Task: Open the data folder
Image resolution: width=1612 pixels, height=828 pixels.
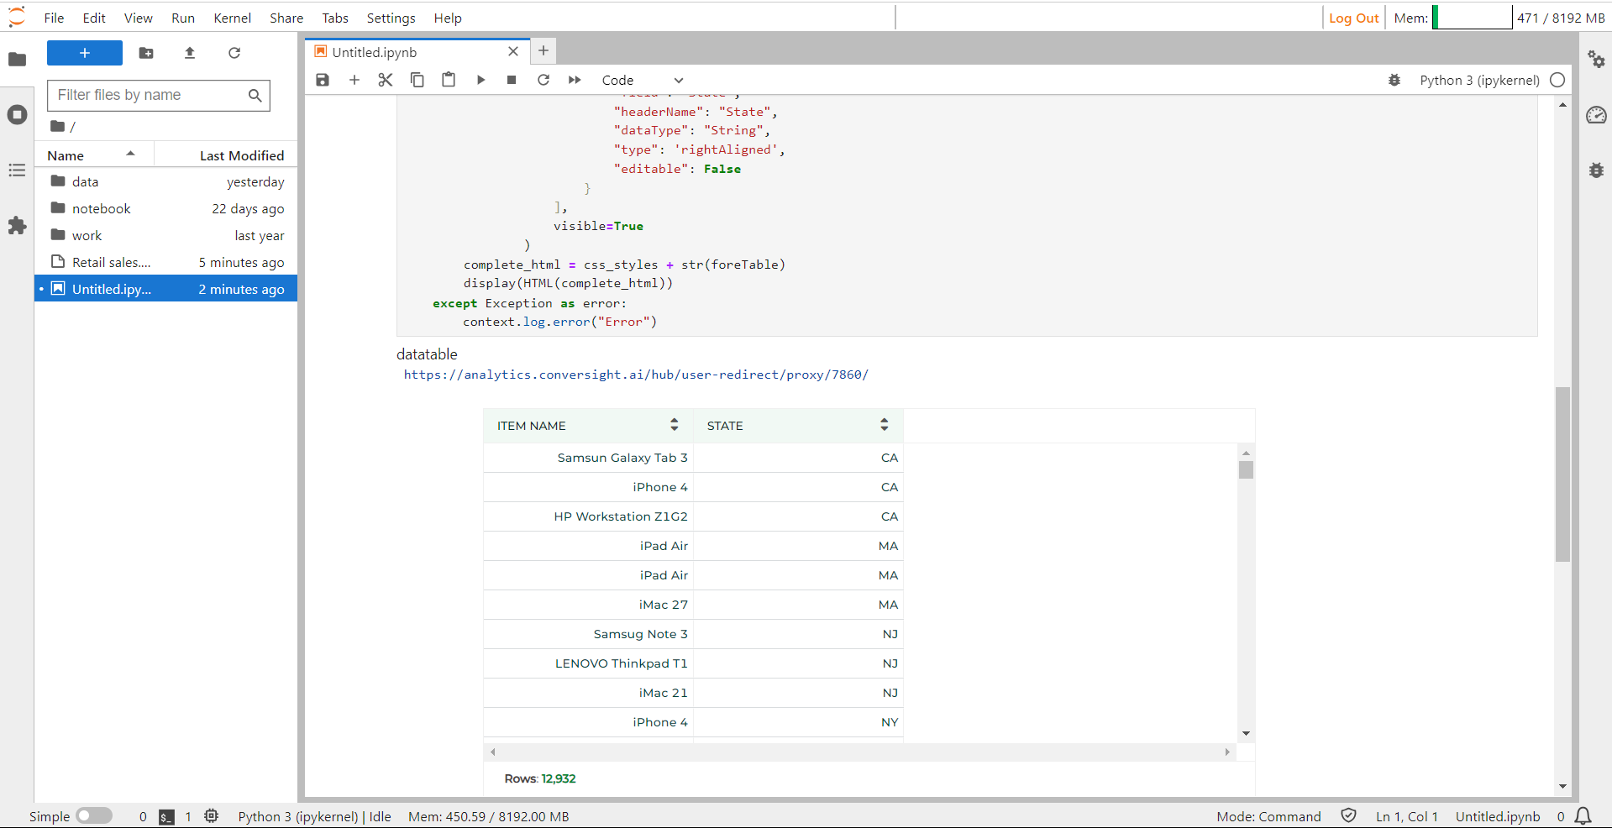Action: (x=166, y=181)
